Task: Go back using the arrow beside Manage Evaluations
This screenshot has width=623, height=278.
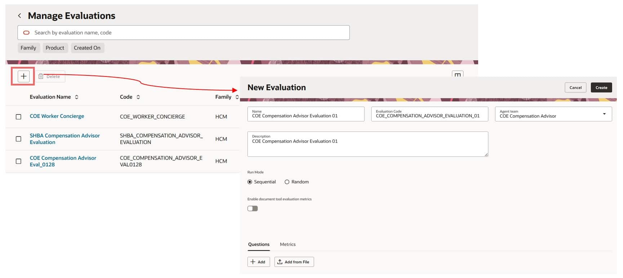Action: (19, 16)
